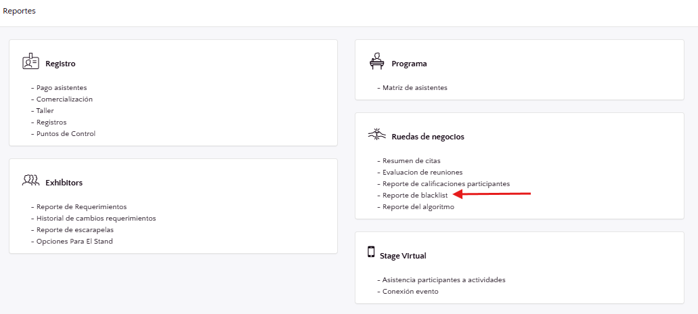Open Reporte del algoritmo

[x=418, y=206]
